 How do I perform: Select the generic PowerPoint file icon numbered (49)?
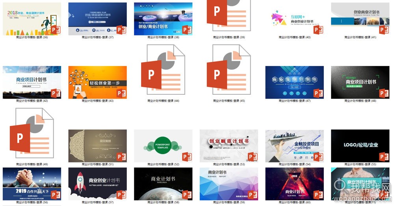pos(32,133)
